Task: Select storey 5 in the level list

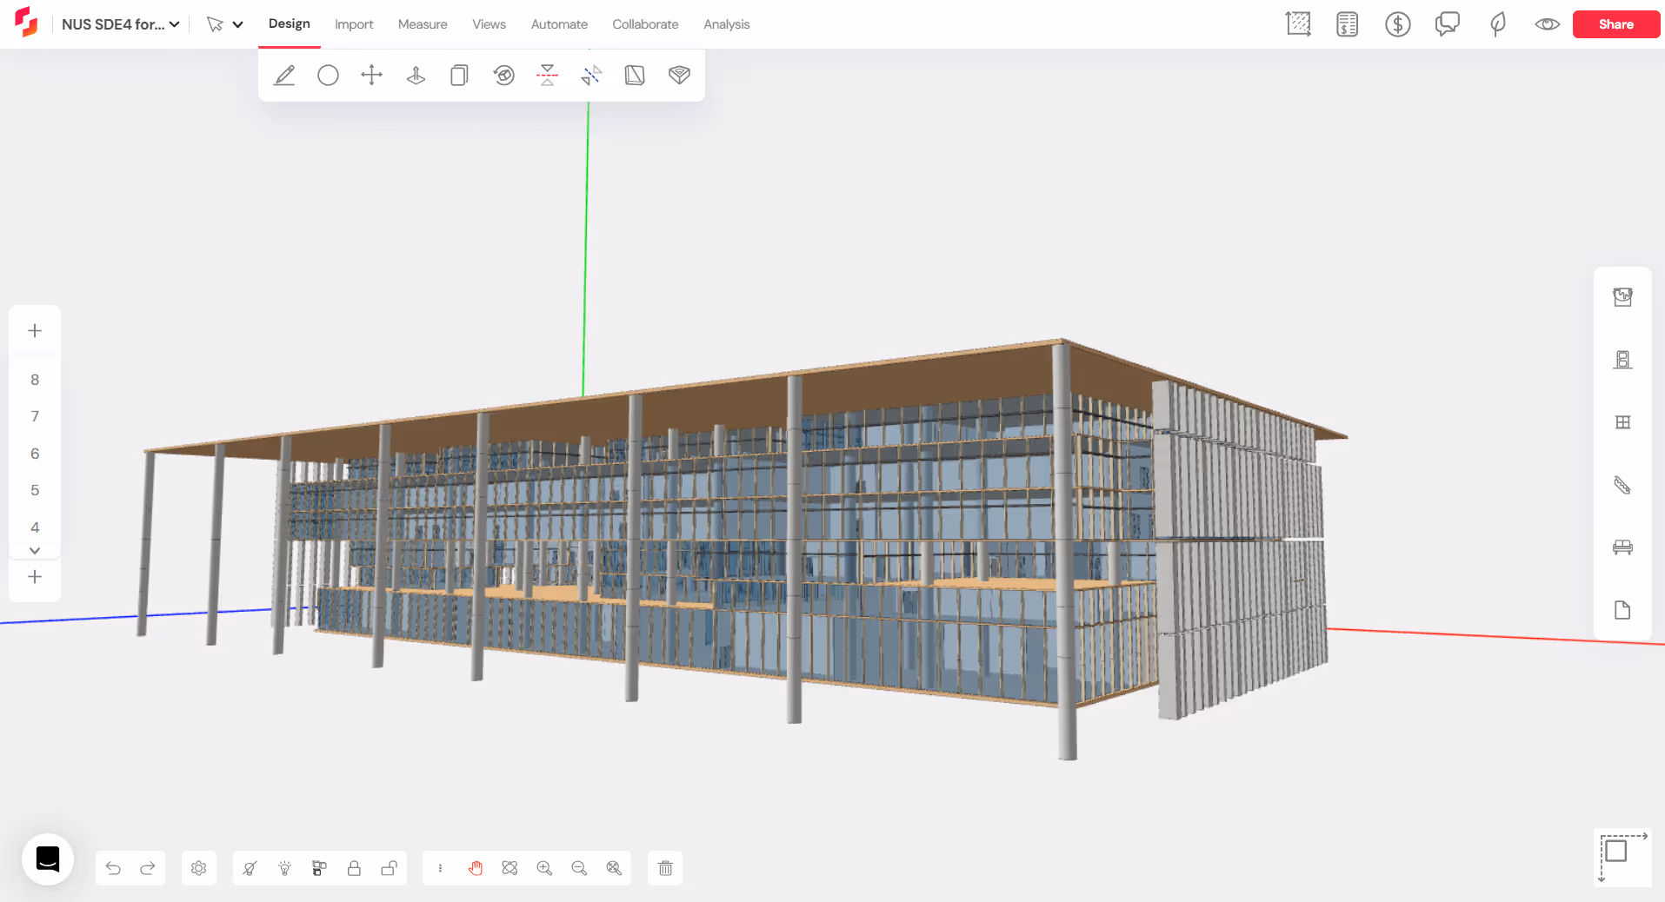Action: click(x=35, y=490)
